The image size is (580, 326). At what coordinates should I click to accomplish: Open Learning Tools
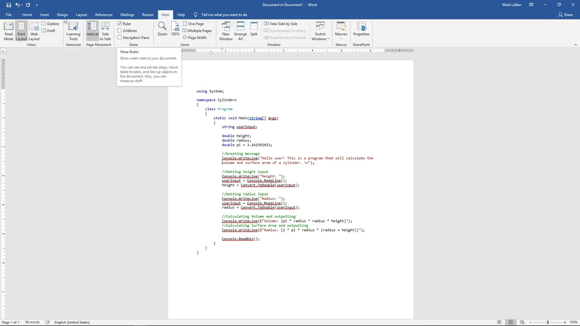pyautogui.click(x=73, y=31)
